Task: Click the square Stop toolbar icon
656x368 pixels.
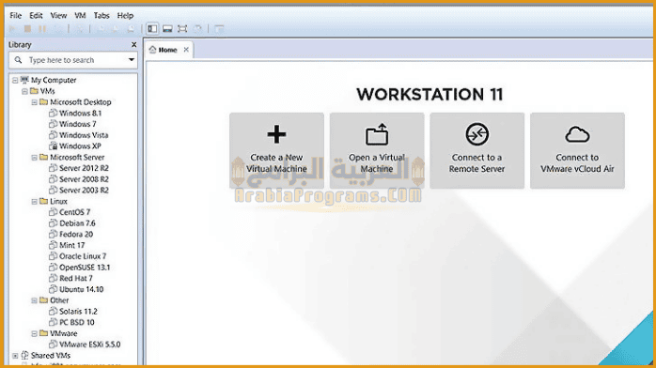Action: pos(27,29)
